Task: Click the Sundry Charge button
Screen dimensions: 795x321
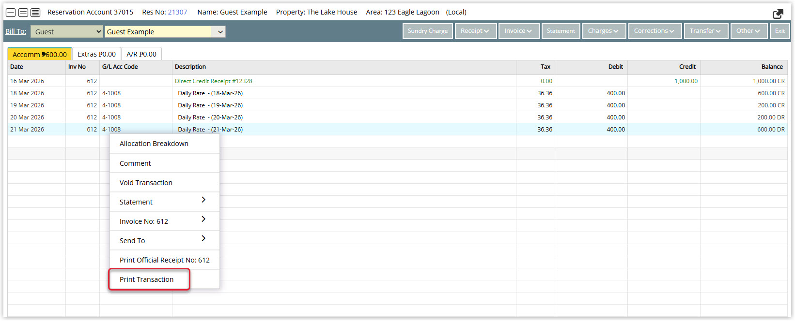Action: (x=428, y=31)
